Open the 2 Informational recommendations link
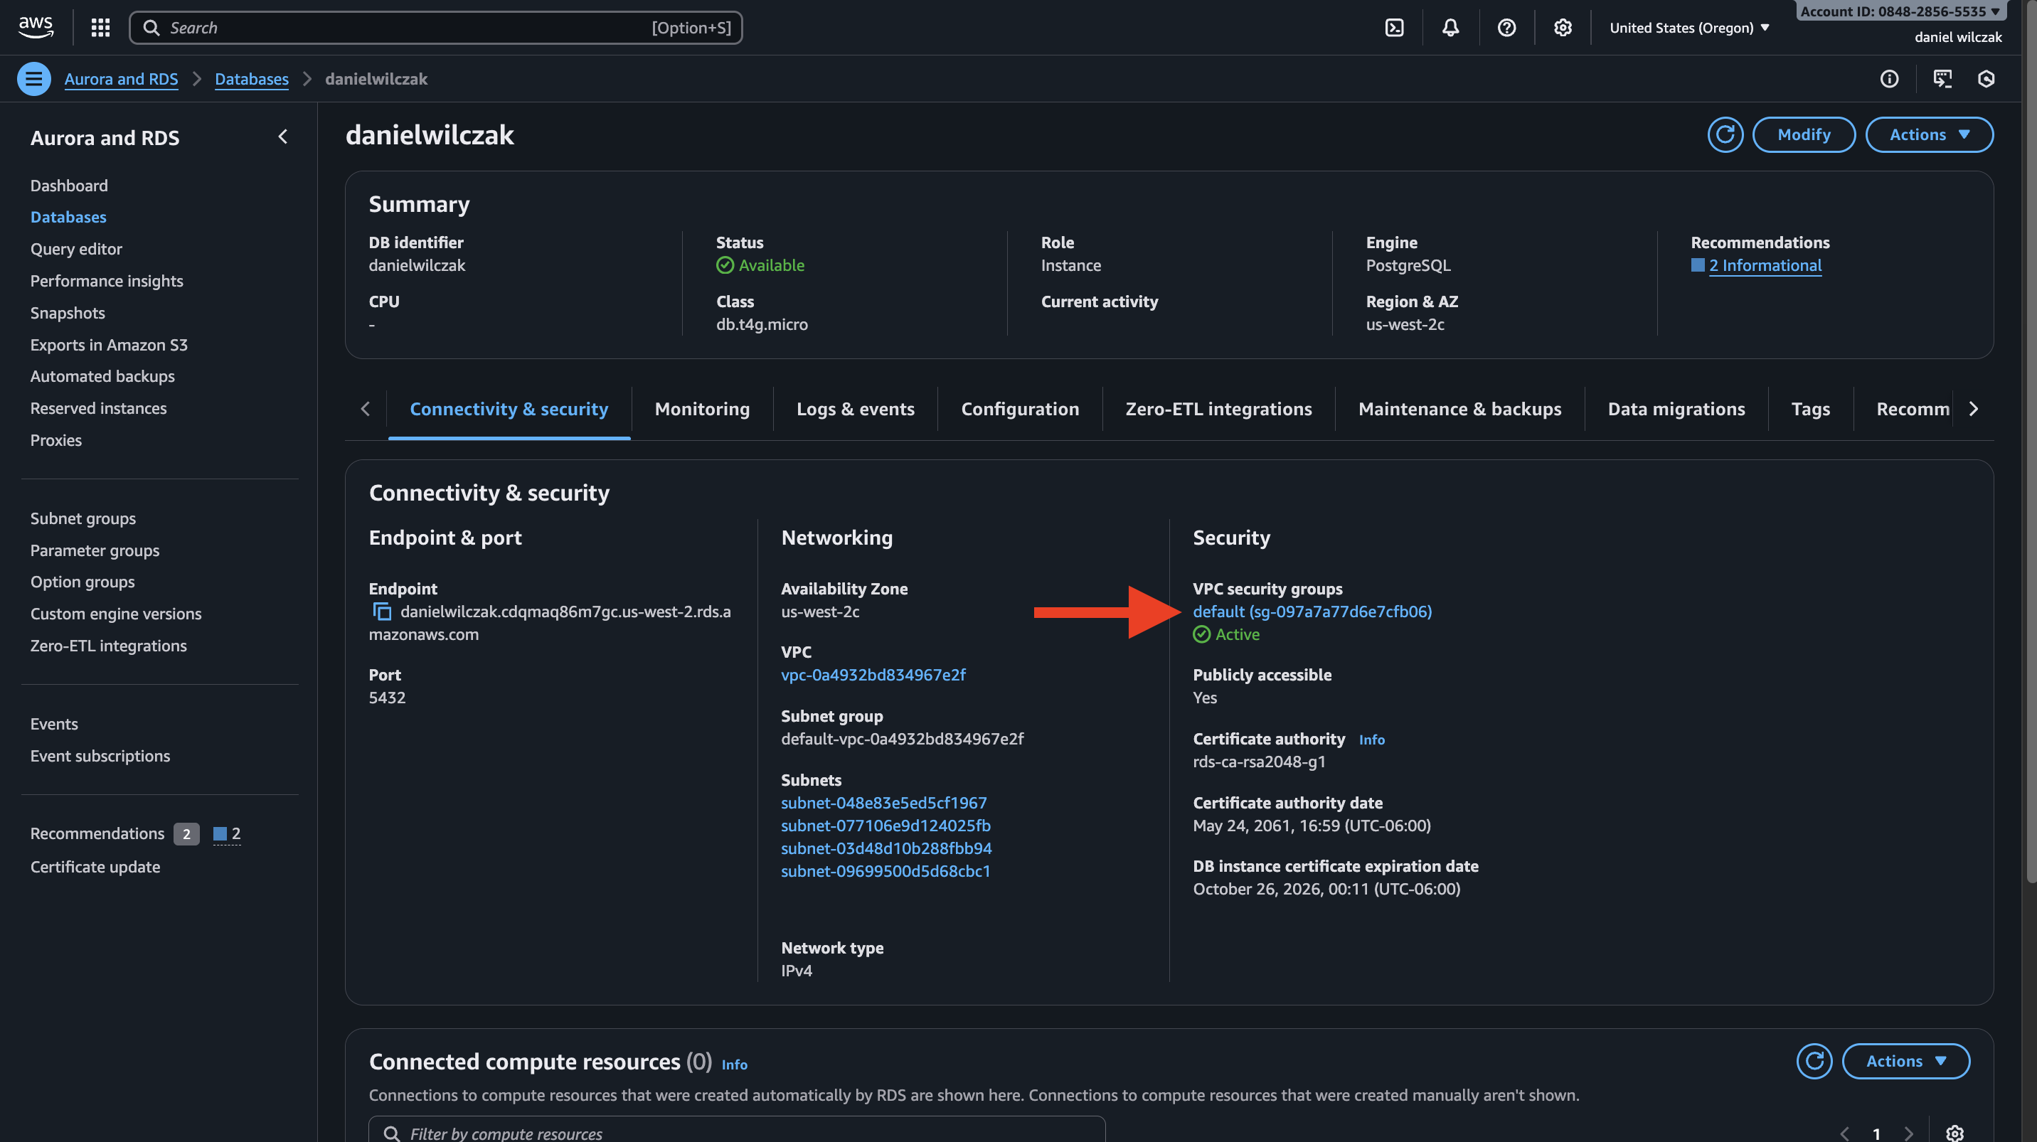Viewport: 2037px width, 1142px height. click(1765, 265)
